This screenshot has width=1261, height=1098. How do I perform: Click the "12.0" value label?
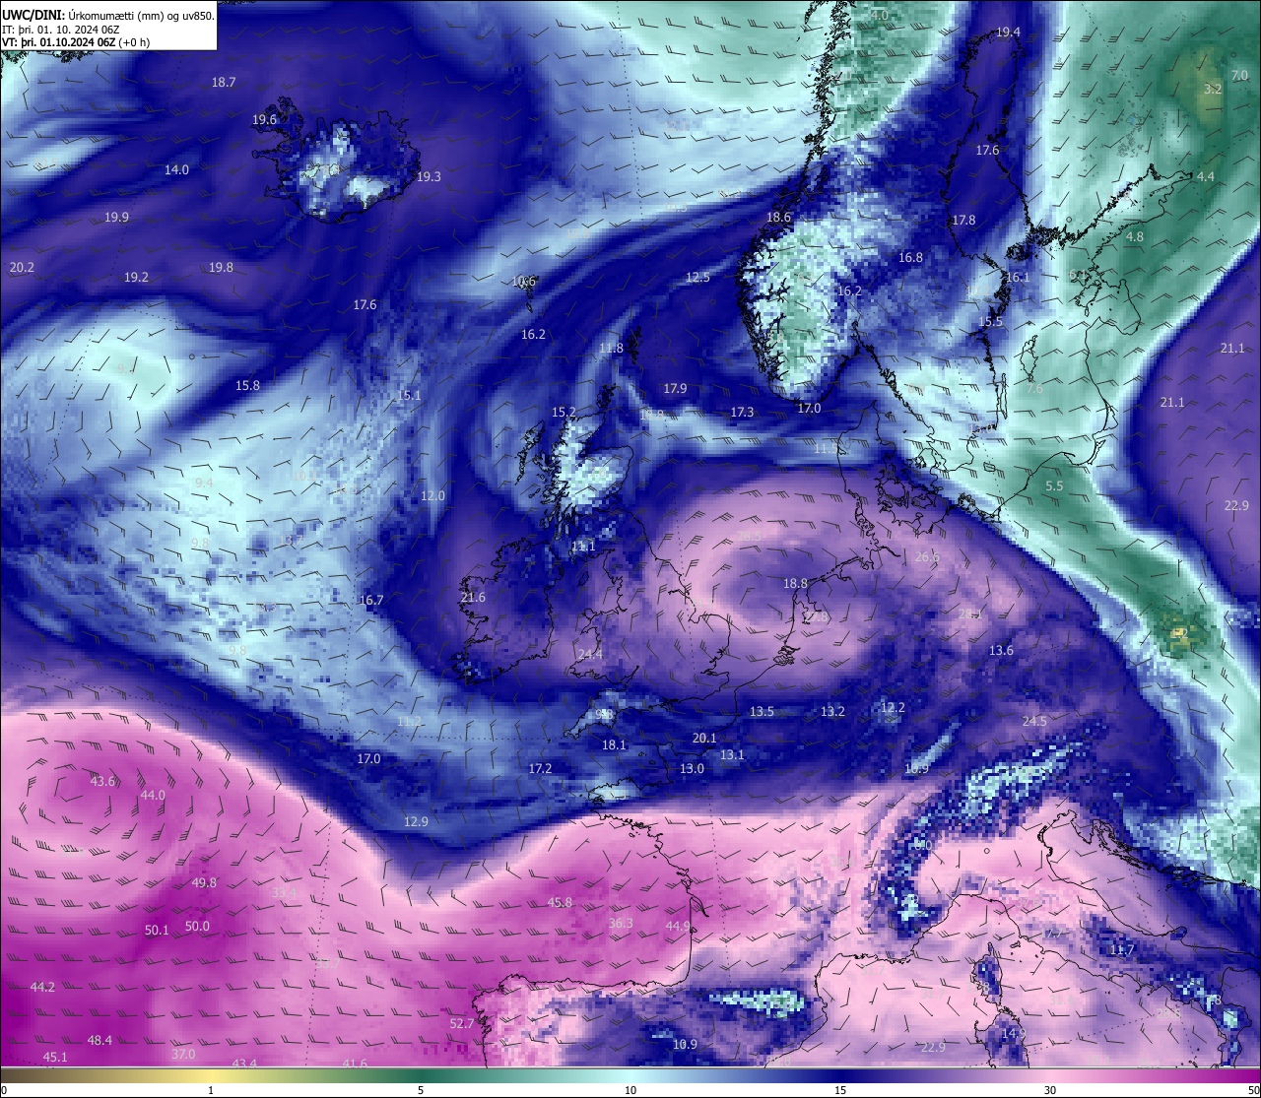pos(432,496)
